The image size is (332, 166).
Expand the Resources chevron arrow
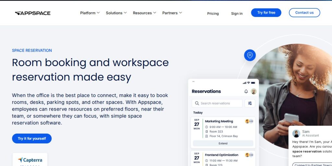click(155, 13)
